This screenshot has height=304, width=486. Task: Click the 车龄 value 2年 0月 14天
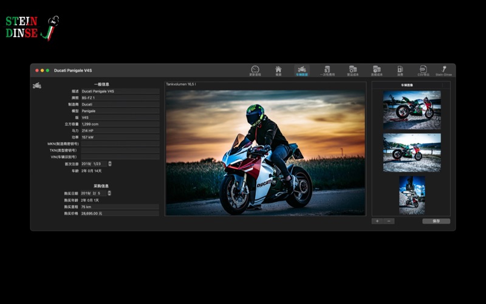coord(92,171)
